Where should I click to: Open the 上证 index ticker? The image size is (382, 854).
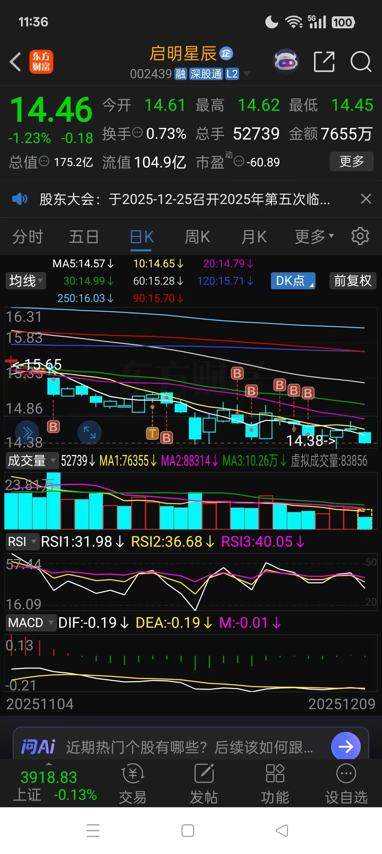coord(55,786)
